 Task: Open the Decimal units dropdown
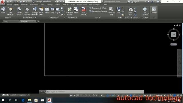[164, 95]
